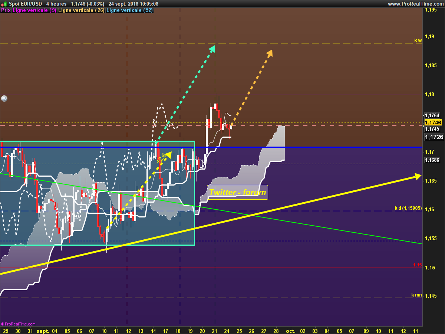Click the oct. label on date axis
The height and width of the screenshot is (334, 445).
290,330
